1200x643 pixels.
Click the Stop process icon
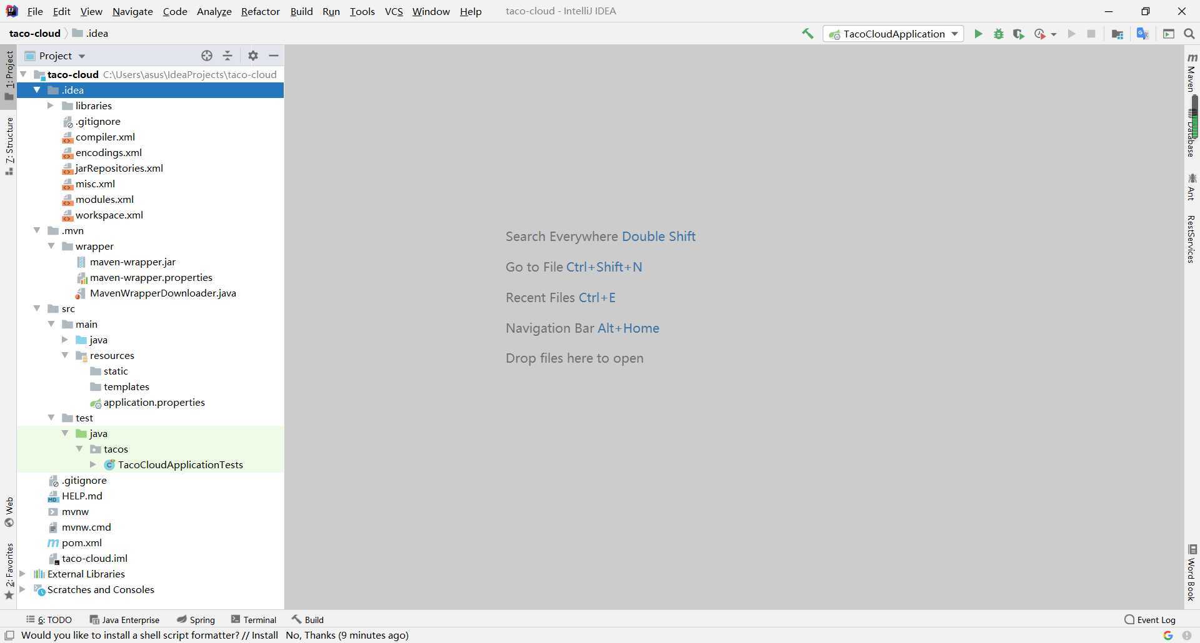pyautogui.click(x=1091, y=34)
